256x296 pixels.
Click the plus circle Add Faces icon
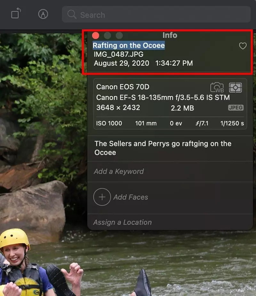coord(102,197)
